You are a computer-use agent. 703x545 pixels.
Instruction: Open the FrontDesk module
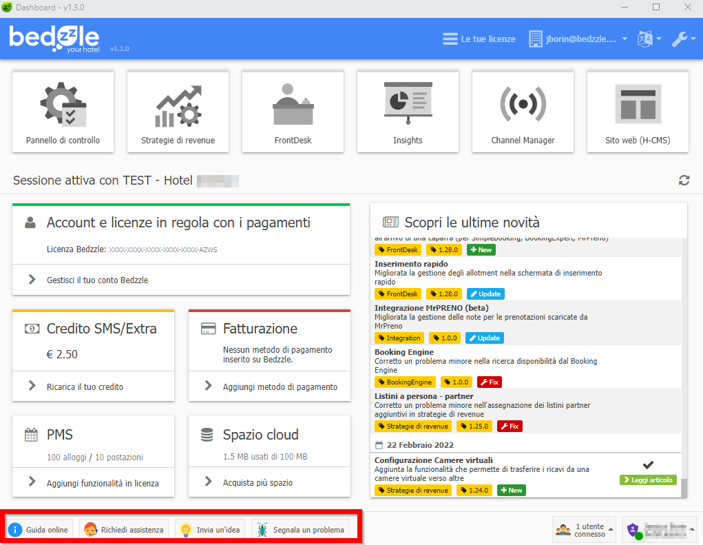(x=293, y=112)
